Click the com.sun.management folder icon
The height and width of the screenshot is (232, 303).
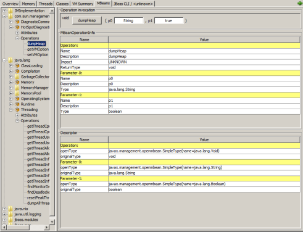click(x=10, y=16)
